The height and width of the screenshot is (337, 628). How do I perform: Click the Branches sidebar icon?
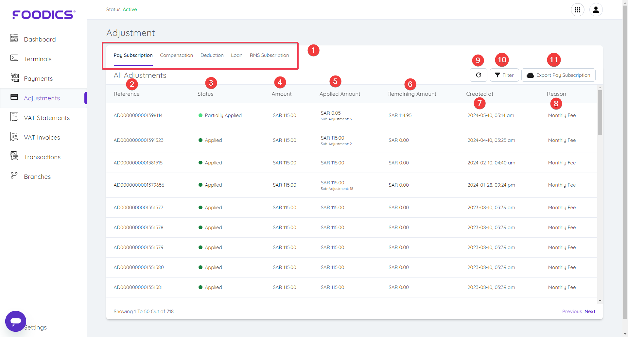tap(14, 176)
